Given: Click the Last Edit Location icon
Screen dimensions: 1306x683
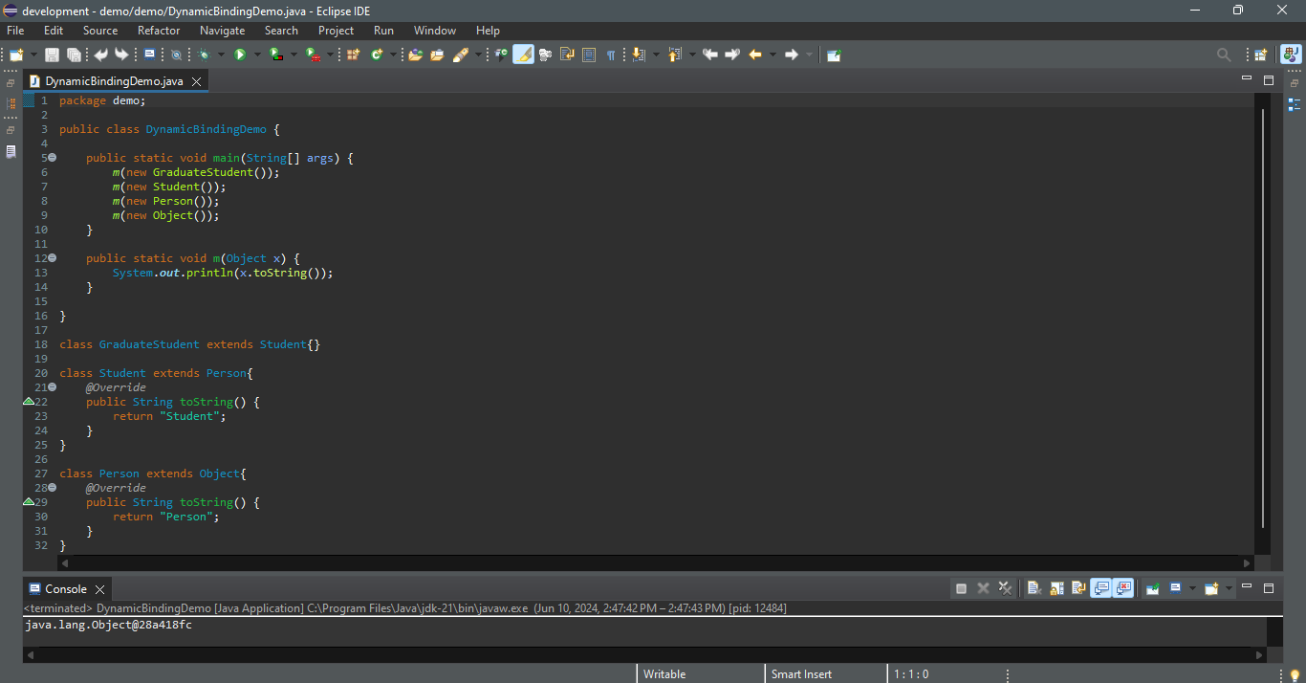Looking at the screenshot, I should 710,55.
